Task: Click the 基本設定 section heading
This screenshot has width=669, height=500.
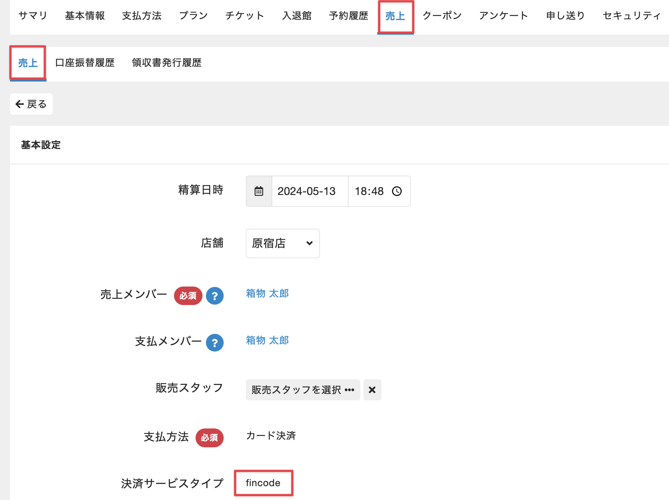Action: pyautogui.click(x=41, y=145)
